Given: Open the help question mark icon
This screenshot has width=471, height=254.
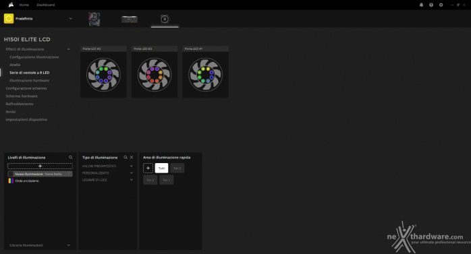Looking at the screenshot, I should point(431,5).
